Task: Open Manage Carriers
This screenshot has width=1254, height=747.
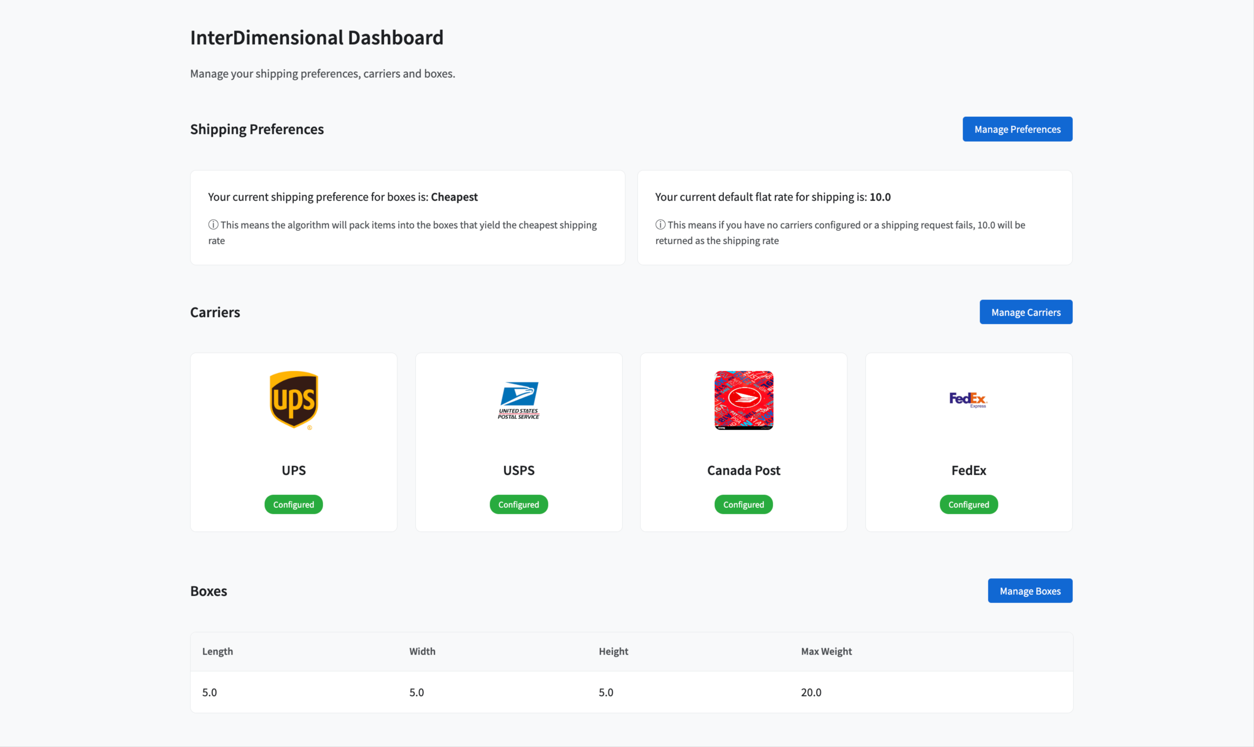Action: pyautogui.click(x=1026, y=312)
